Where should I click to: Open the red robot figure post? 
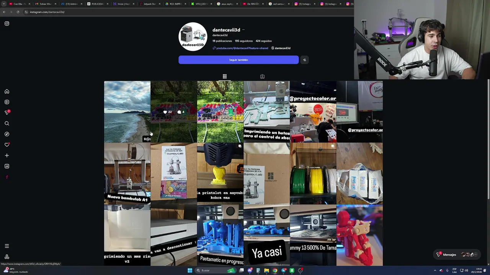(359, 235)
